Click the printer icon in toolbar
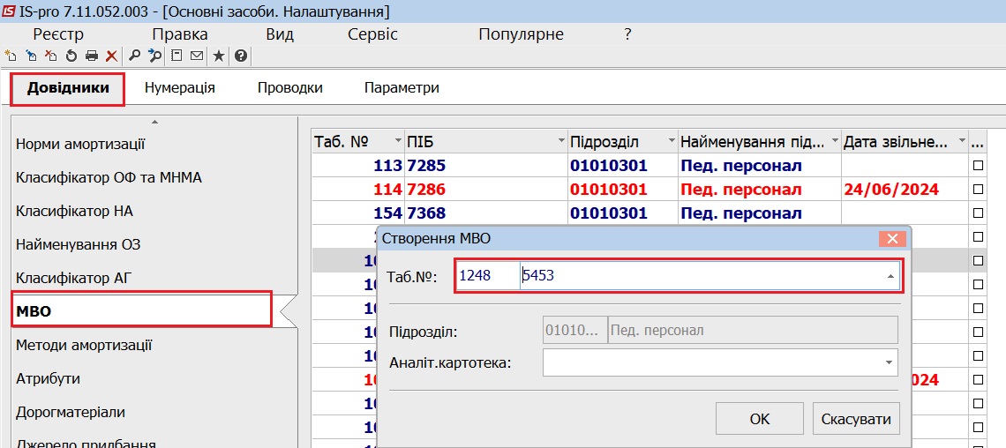1006x448 pixels. 91,56
